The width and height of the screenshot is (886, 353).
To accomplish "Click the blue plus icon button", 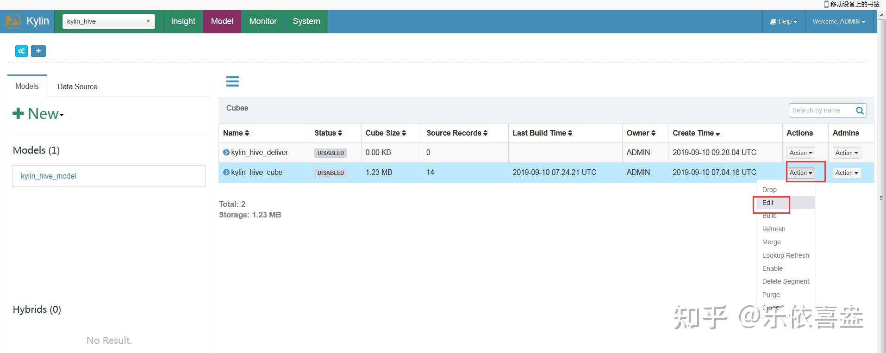I will [38, 51].
